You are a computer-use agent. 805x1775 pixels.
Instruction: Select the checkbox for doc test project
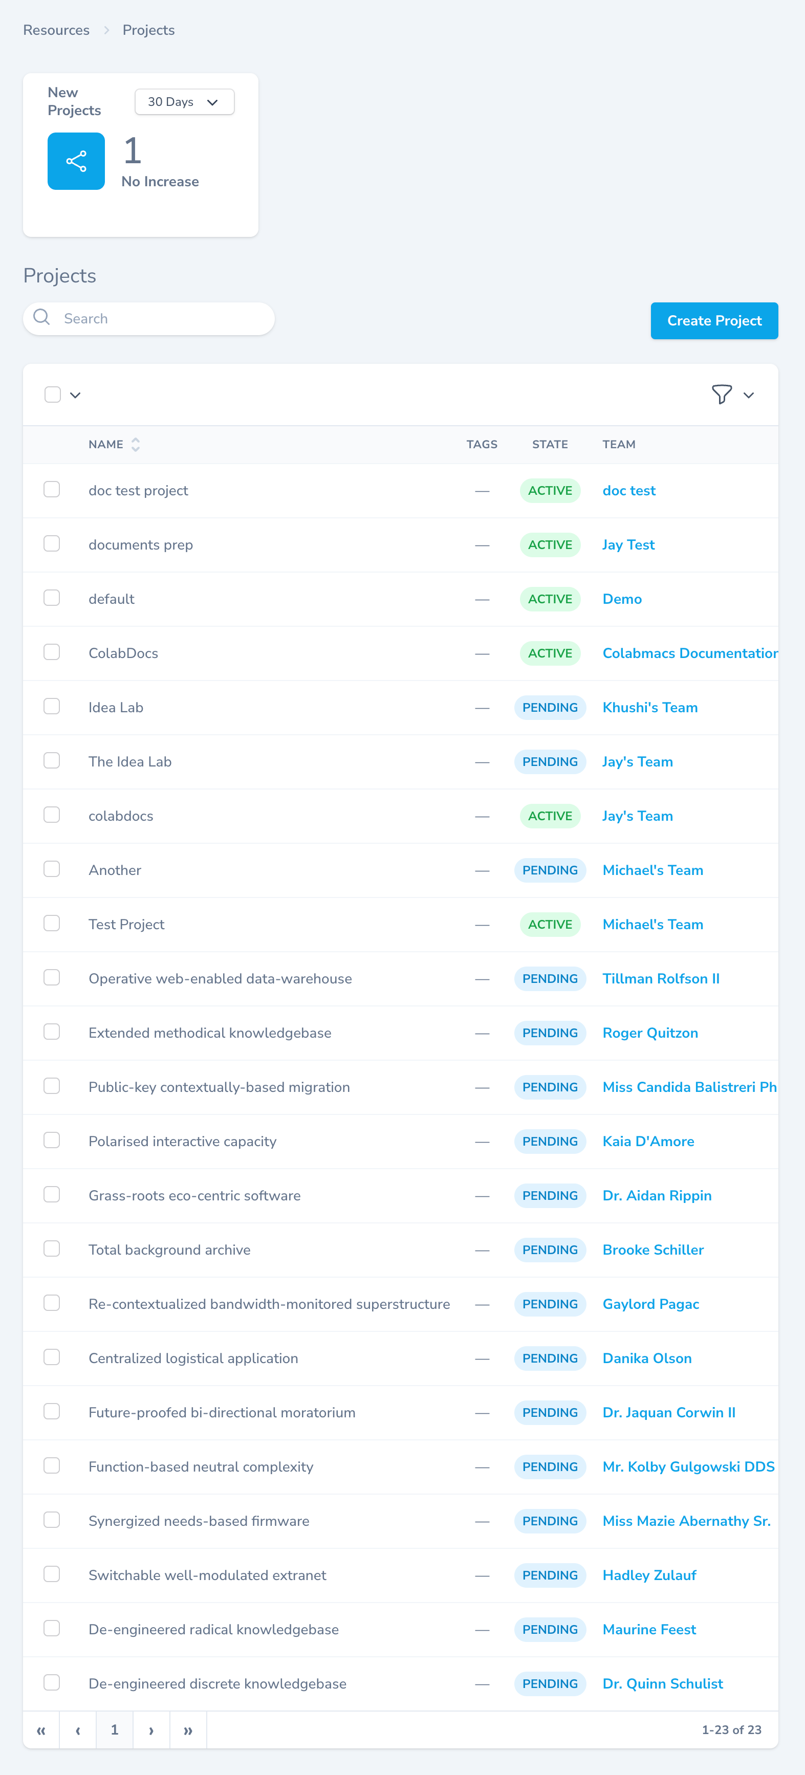coord(52,489)
